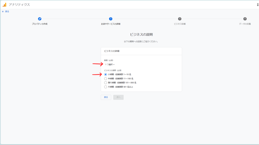This screenshot has width=259, height=145.
Task: Click the Google Analytics logo icon
Action: point(5,5)
